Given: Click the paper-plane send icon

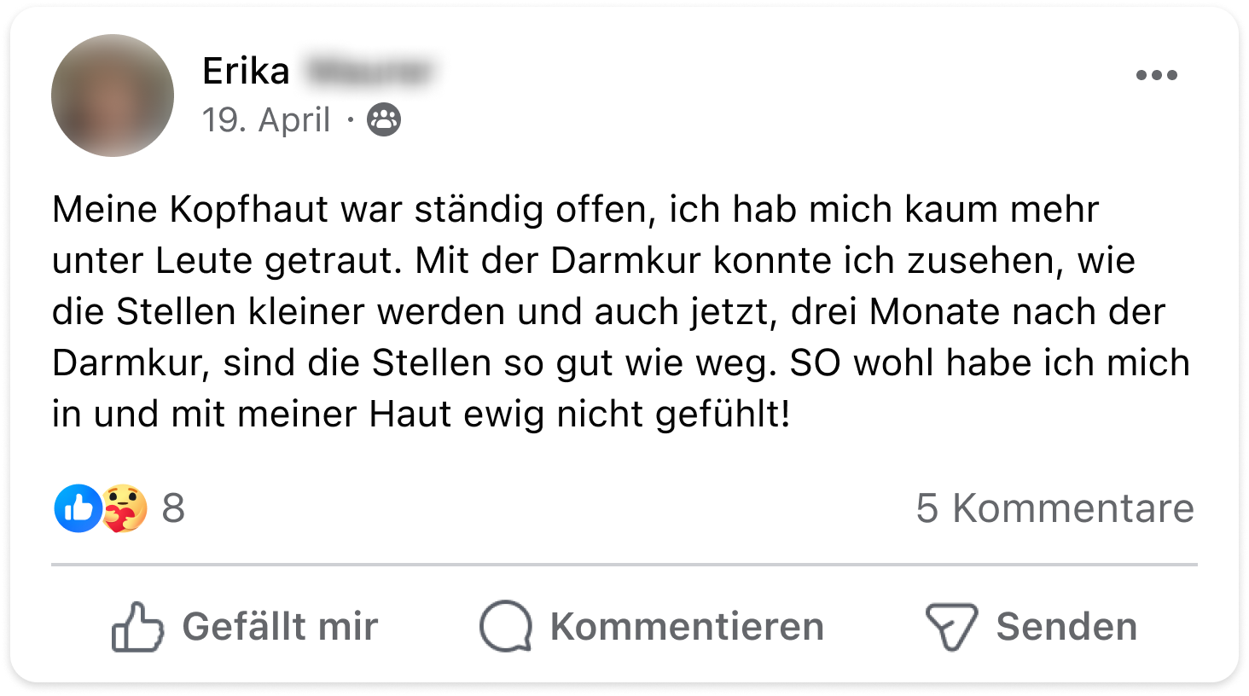Looking at the screenshot, I should (950, 627).
